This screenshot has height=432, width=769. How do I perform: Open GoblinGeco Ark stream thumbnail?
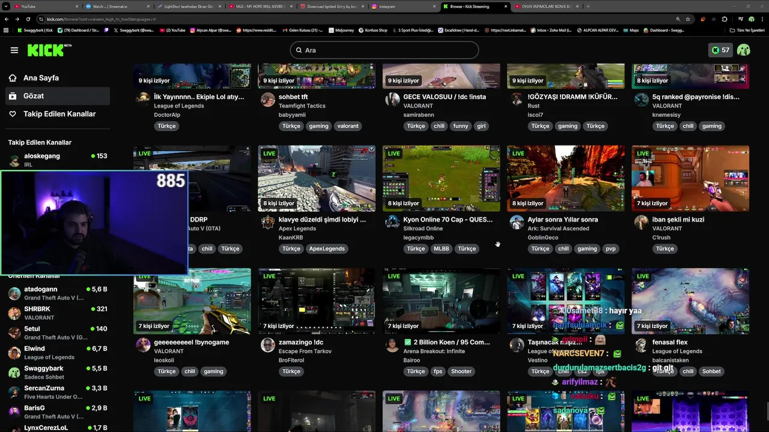(x=565, y=178)
